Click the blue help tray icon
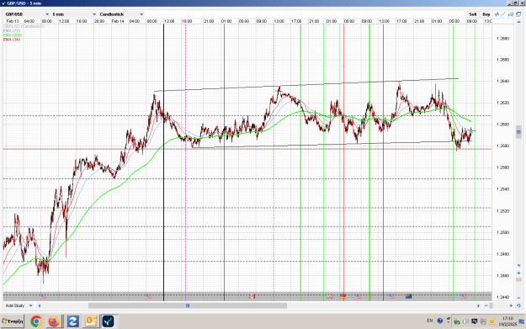The width and height of the screenshot is (526, 329). [x=440, y=321]
